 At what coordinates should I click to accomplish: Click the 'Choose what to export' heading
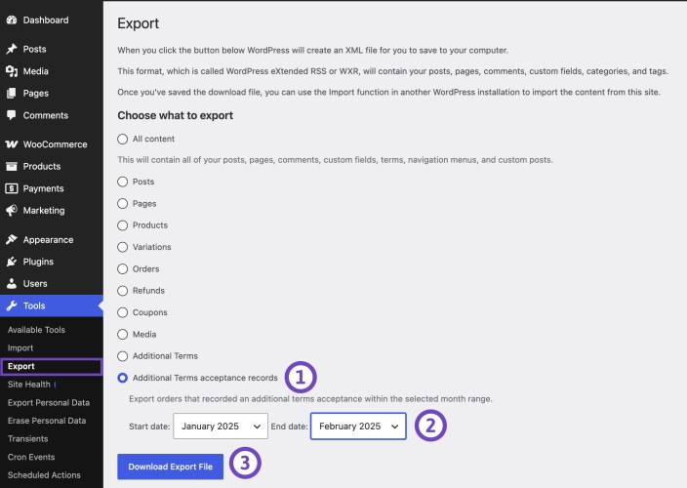[176, 115]
